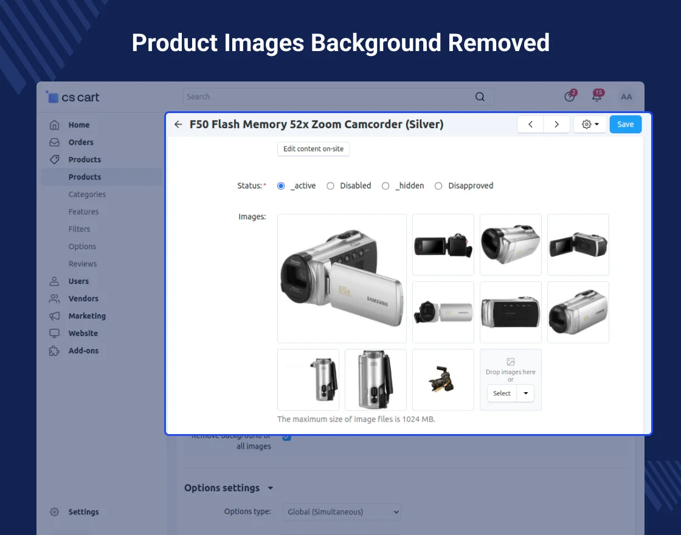Open the Options type dropdown

(x=341, y=512)
